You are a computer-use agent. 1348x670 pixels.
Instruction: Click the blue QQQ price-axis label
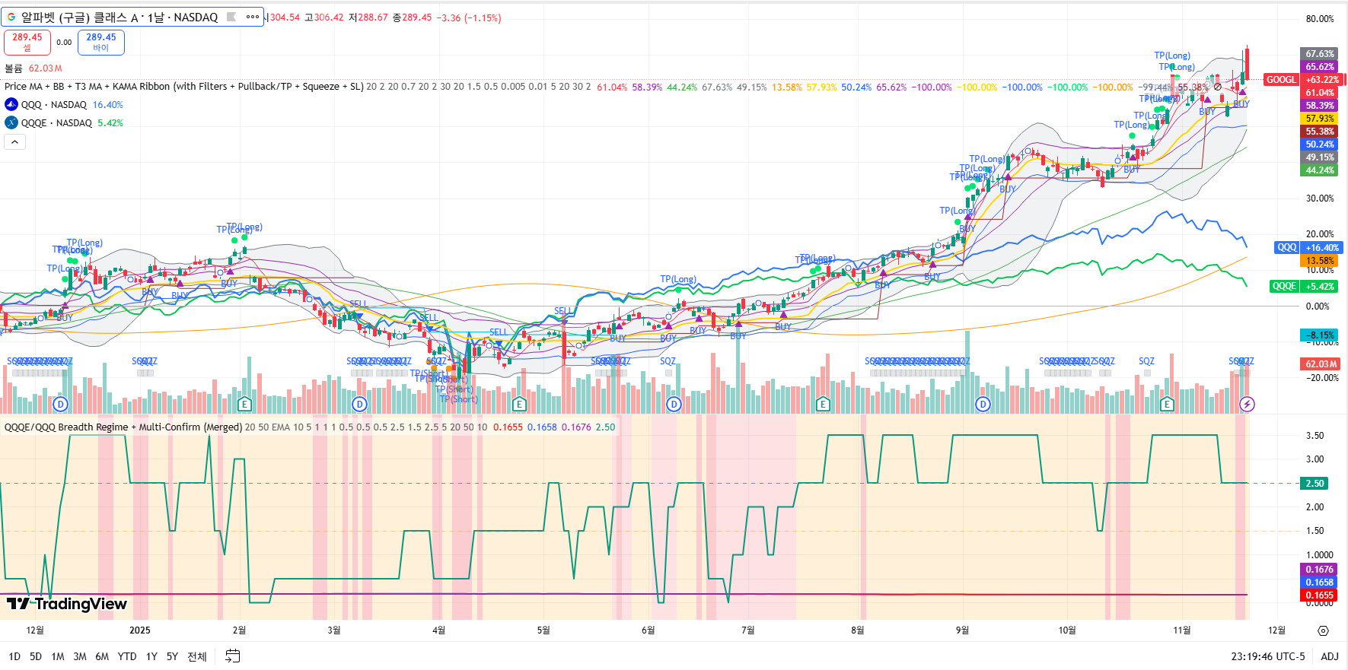(1287, 247)
